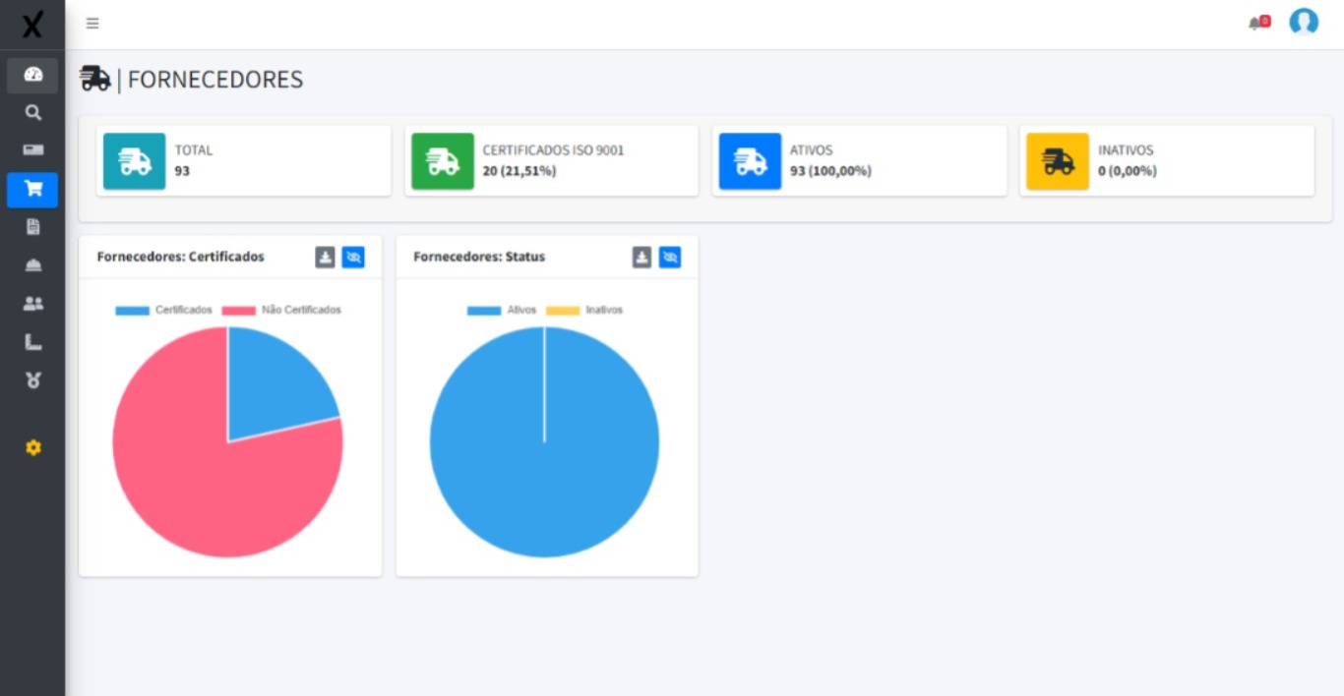Click the two-people users sidebar icon
This screenshot has width=1344, height=696.
32,304
